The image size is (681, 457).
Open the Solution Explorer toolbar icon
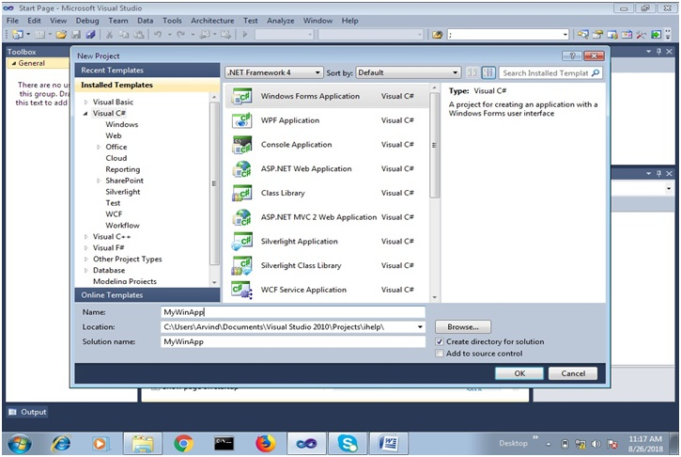point(583,35)
